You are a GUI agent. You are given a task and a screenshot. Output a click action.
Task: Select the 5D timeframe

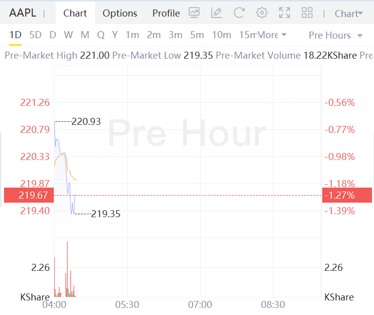pyautogui.click(x=36, y=35)
